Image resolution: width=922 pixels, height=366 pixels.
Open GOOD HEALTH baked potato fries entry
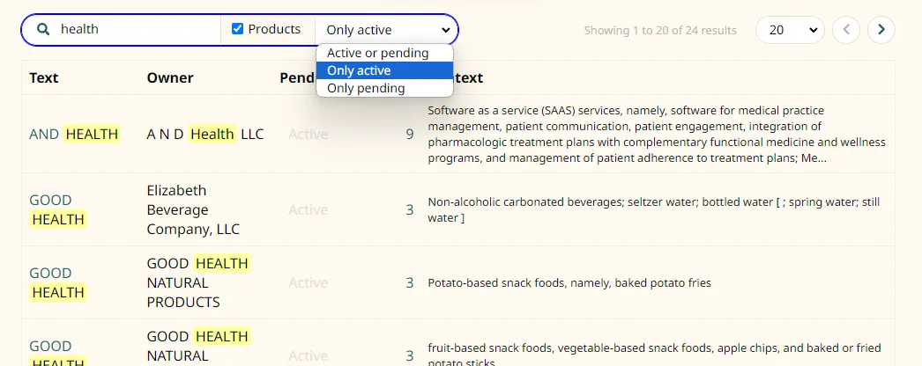(x=57, y=282)
